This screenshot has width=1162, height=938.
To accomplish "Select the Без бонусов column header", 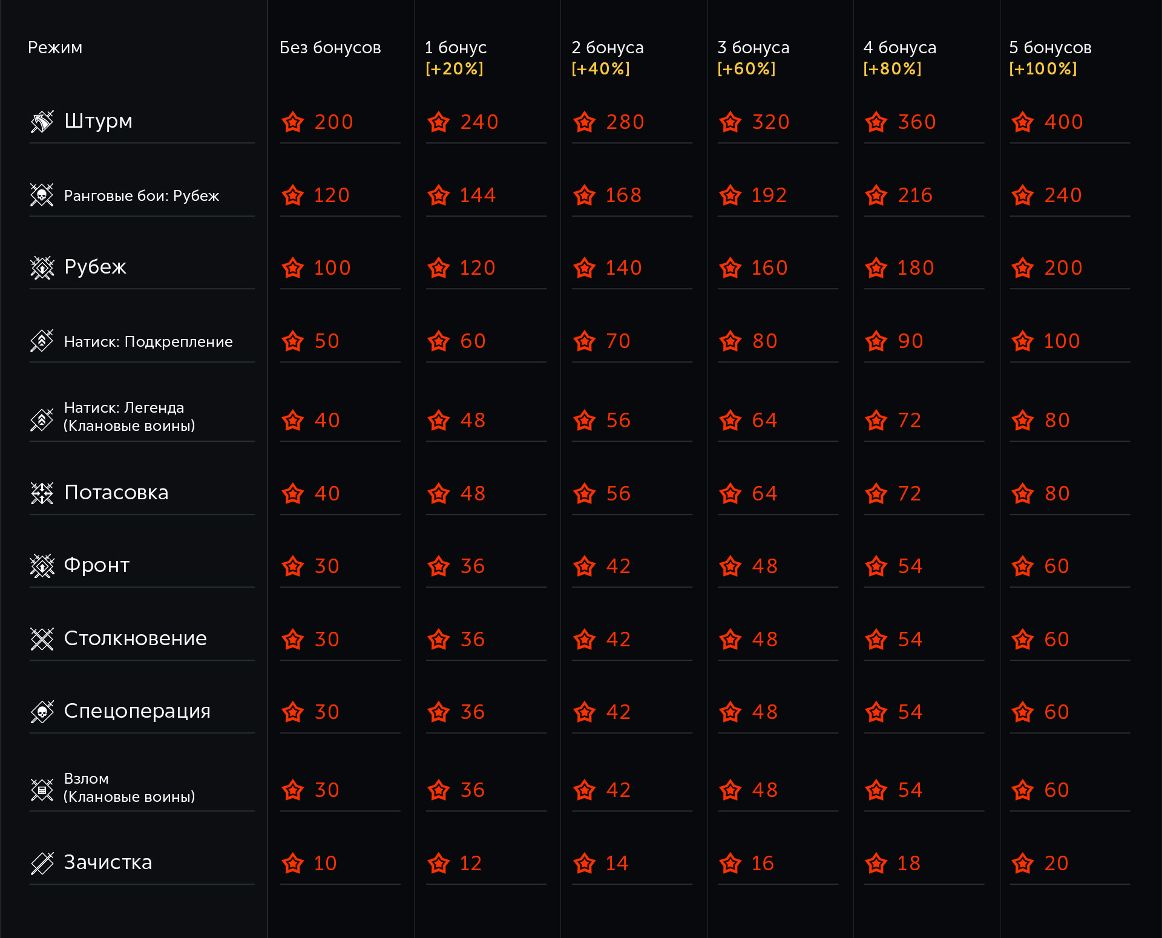I will click(x=330, y=48).
